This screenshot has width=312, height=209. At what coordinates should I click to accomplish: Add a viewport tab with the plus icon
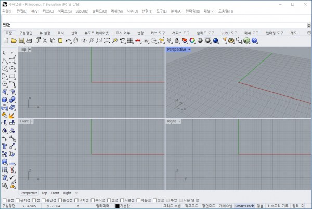tap(76, 193)
